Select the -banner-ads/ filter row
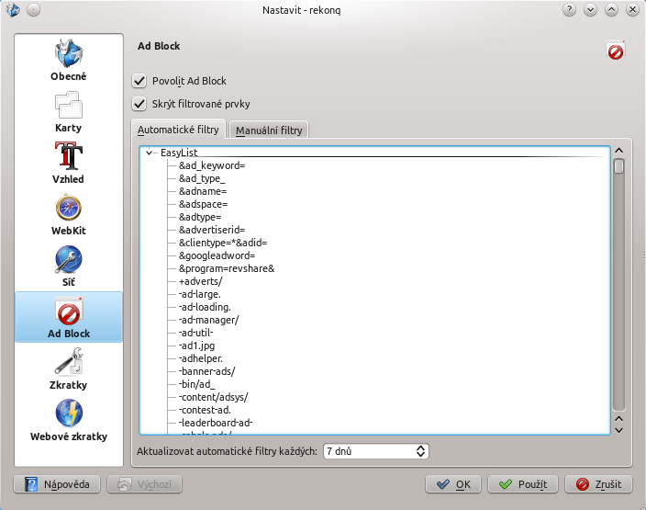 pyautogui.click(x=206, y=371)
